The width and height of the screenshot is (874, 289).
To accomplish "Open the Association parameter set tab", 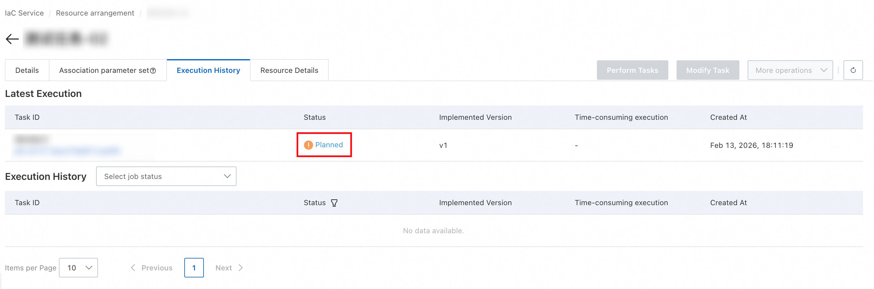I will click(107, 70).
